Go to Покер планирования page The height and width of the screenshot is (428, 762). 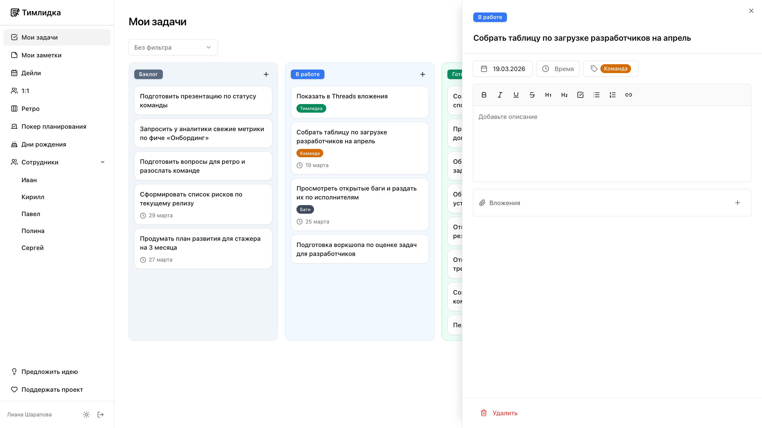[x=54, y=127]
